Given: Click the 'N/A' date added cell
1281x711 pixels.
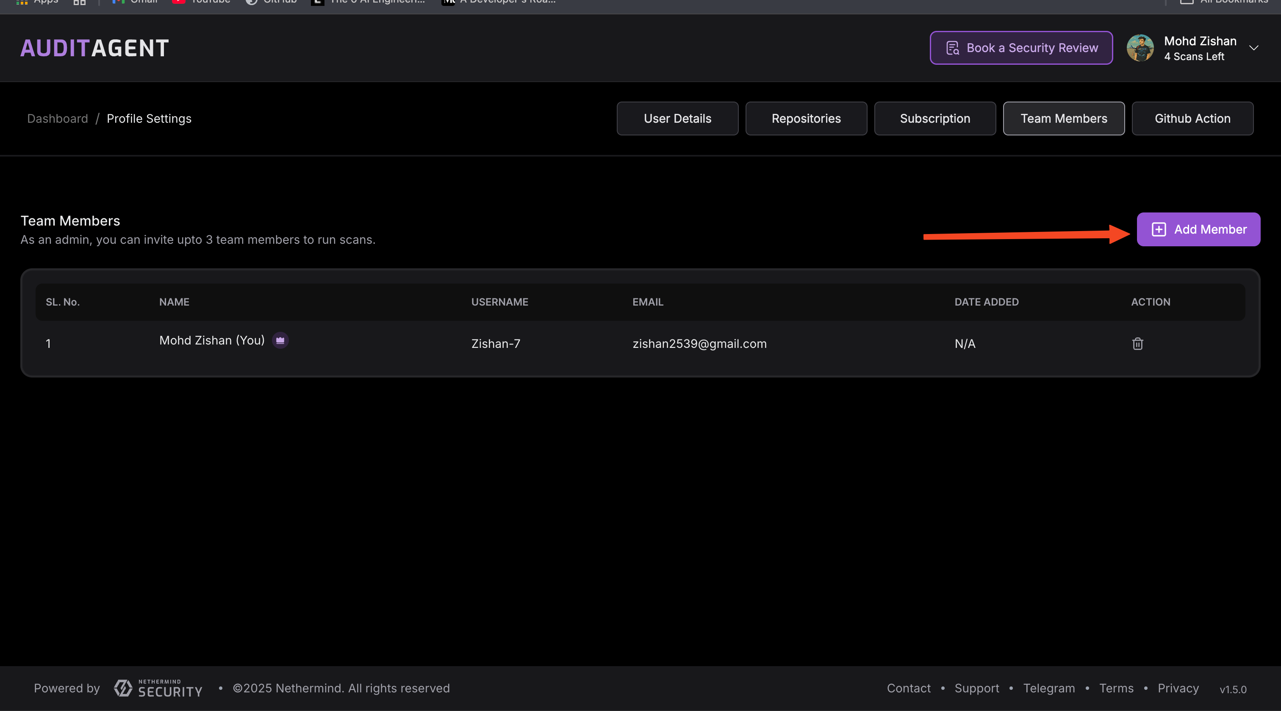Looking at the screenshot, I should [965, 344].
